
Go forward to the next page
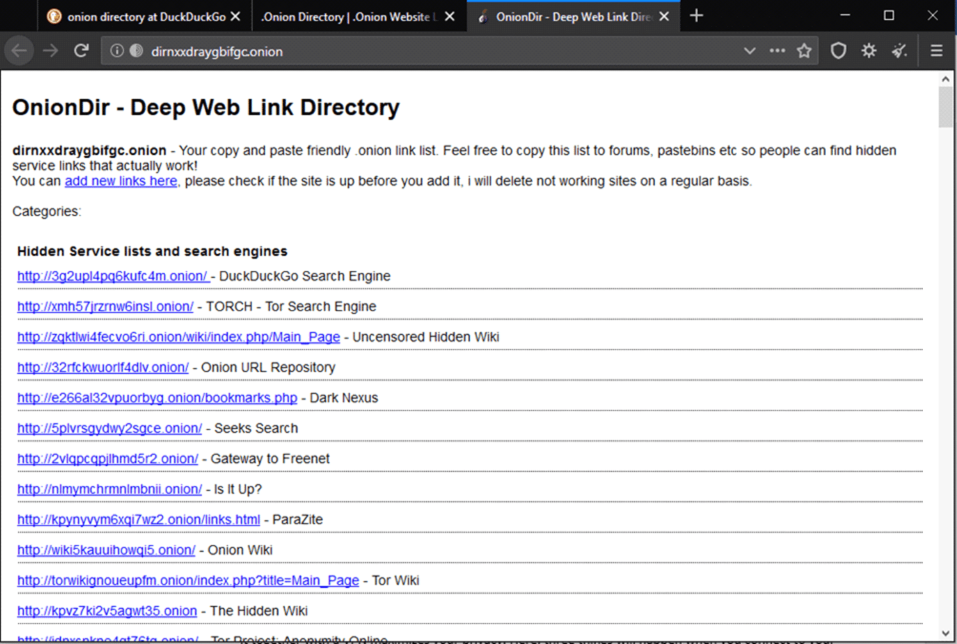51,51
